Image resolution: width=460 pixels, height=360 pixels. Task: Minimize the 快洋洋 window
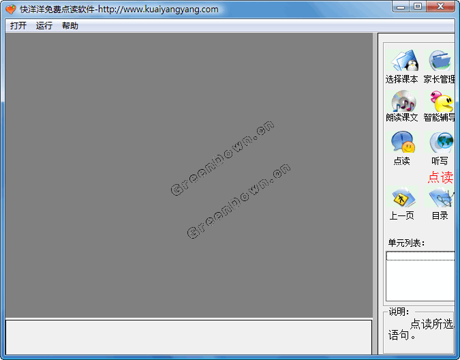click(401, 6)
